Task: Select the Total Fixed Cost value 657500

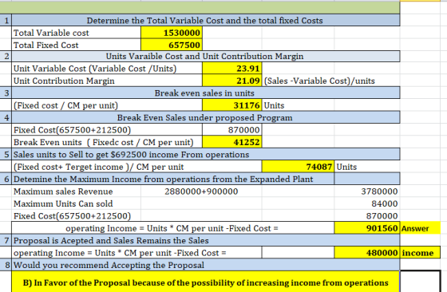Action: (172, 45)
